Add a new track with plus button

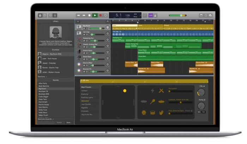tap(78, 22)
